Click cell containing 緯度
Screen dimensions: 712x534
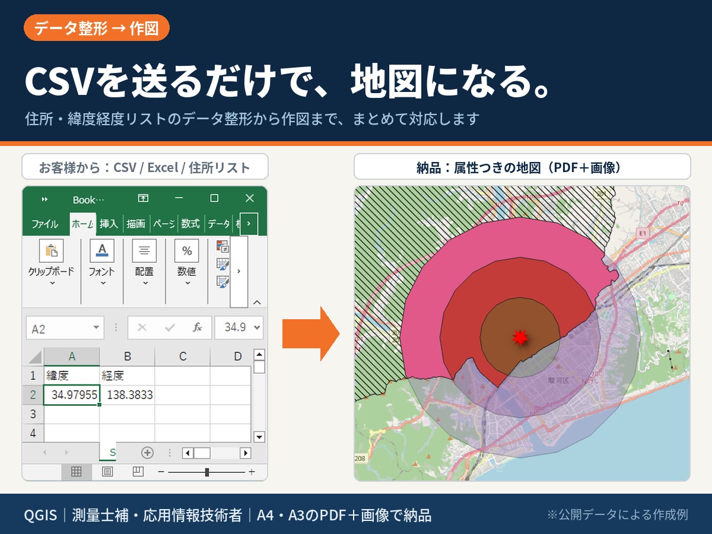(72, 376)
